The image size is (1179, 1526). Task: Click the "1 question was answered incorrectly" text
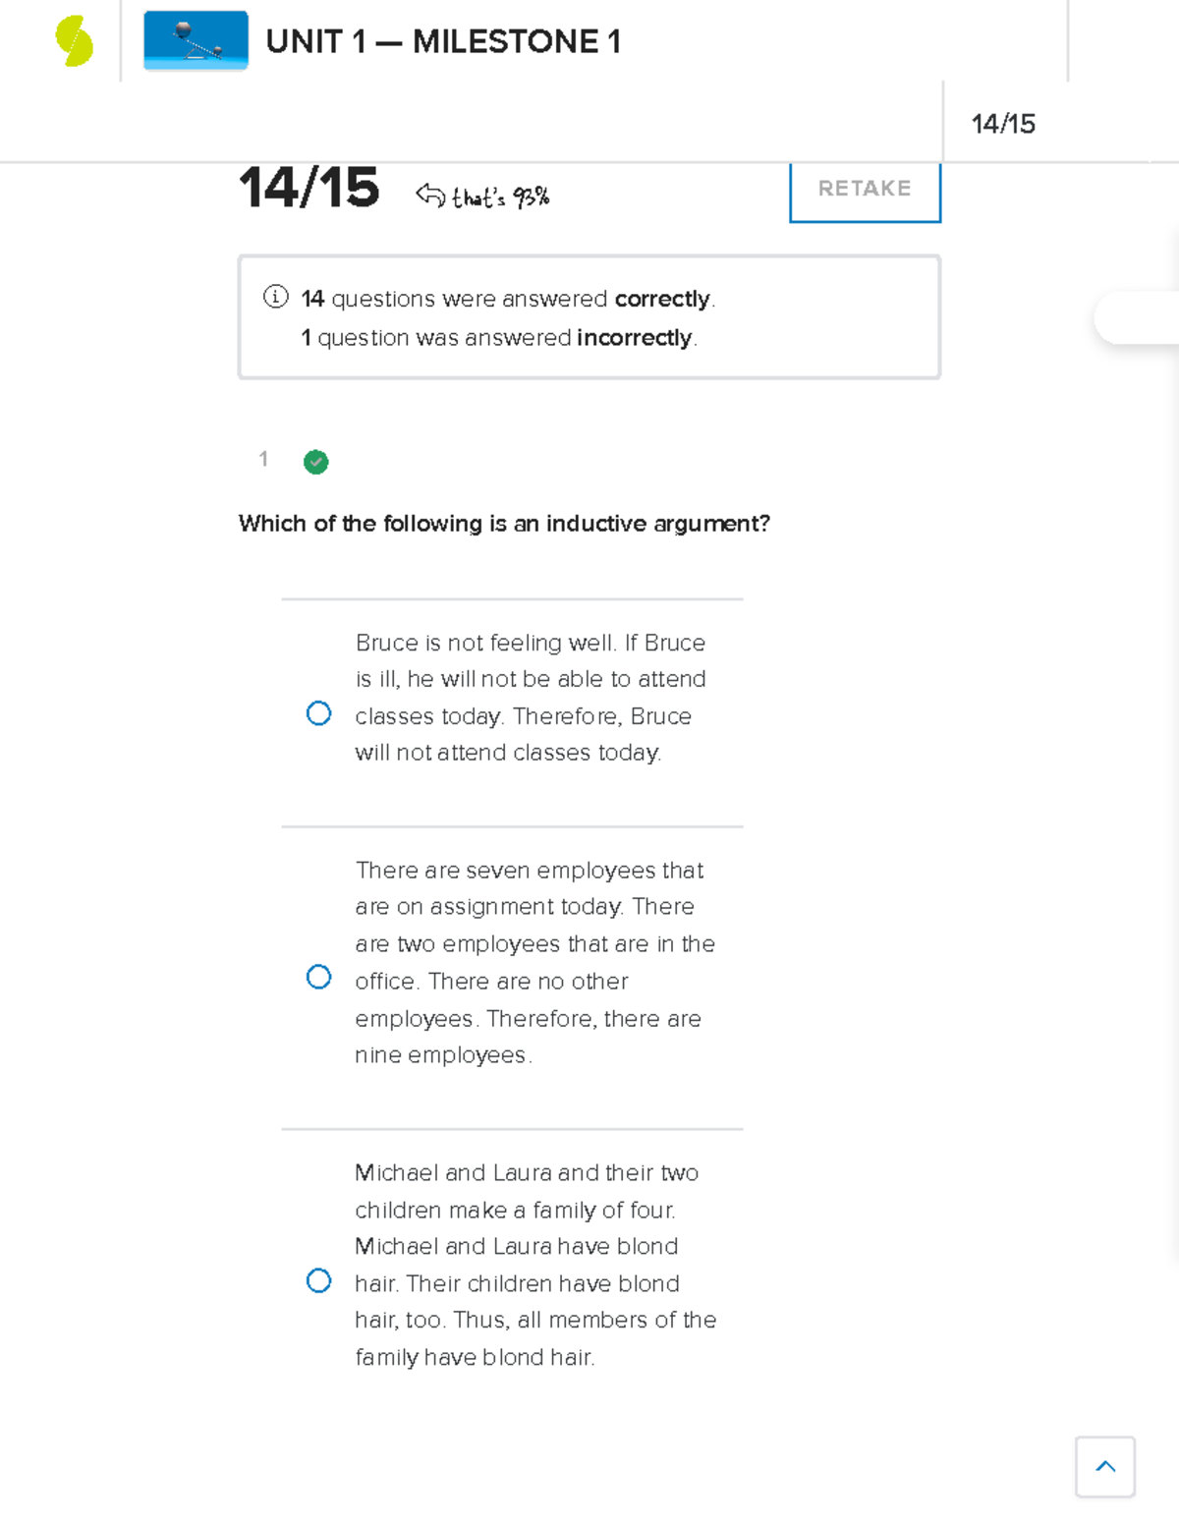499,338
